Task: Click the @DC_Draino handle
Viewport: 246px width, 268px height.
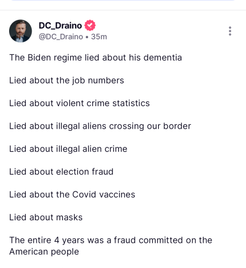Action: point(61,36)
